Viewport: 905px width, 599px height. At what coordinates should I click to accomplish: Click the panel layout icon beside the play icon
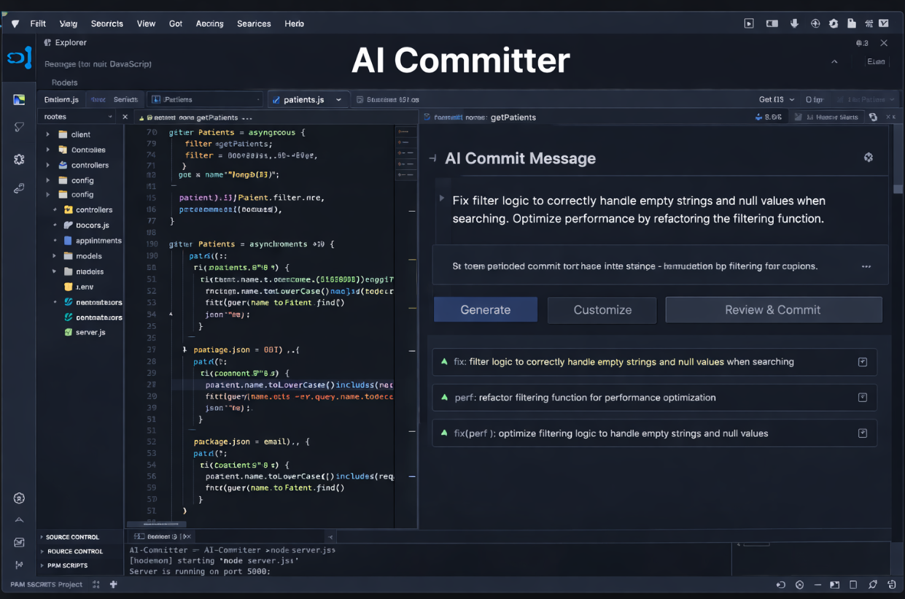pos(772,23)
